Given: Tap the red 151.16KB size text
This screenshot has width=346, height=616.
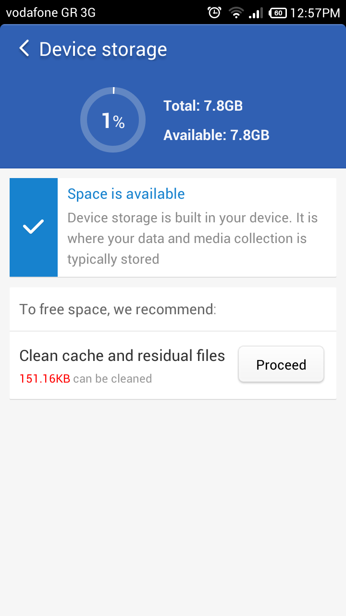Looking at the screenshot, I should pyautogui.click(x=45, y=379).
